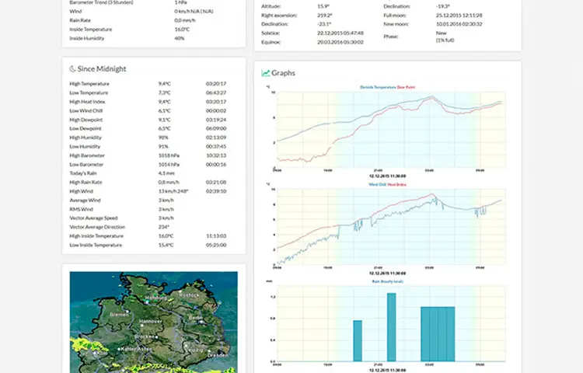
Task: Open the Germany radar map image
Action: pos(154,322)
